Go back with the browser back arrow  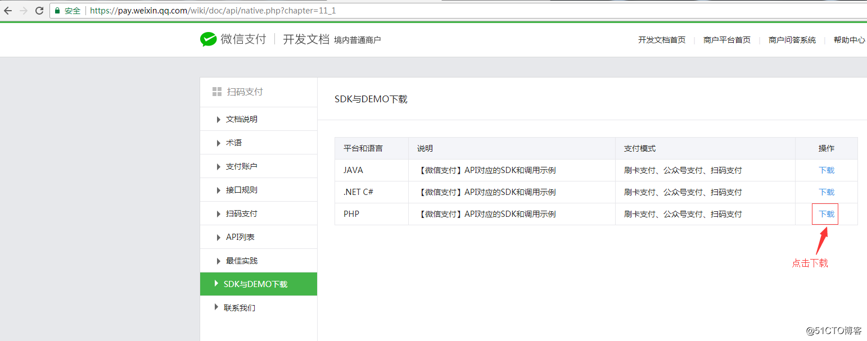click(x=8, y=11)
